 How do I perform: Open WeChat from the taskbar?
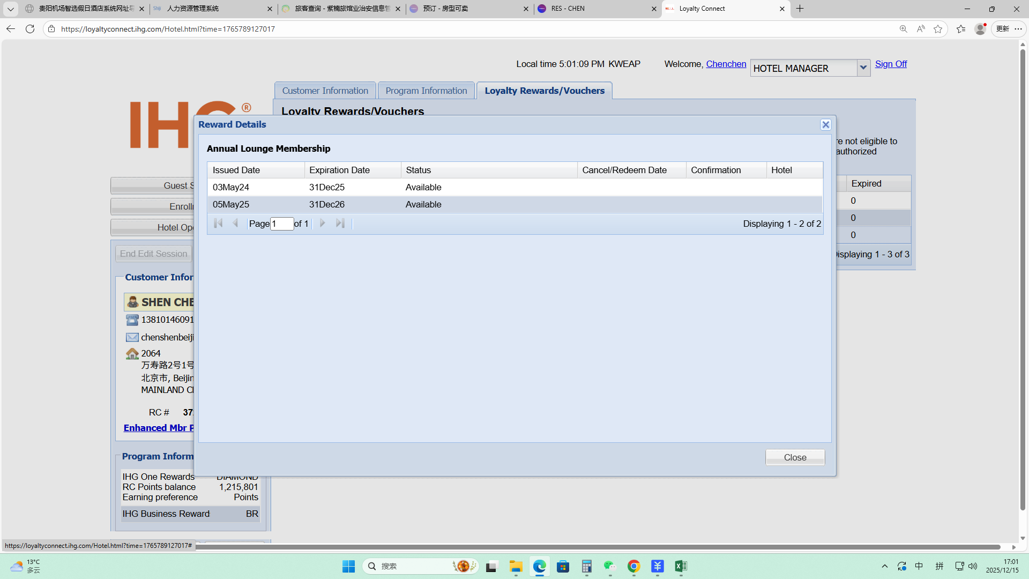tap(610, 566)
